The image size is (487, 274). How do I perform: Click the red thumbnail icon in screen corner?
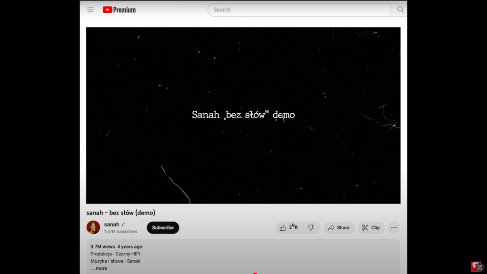pos(477,267)
